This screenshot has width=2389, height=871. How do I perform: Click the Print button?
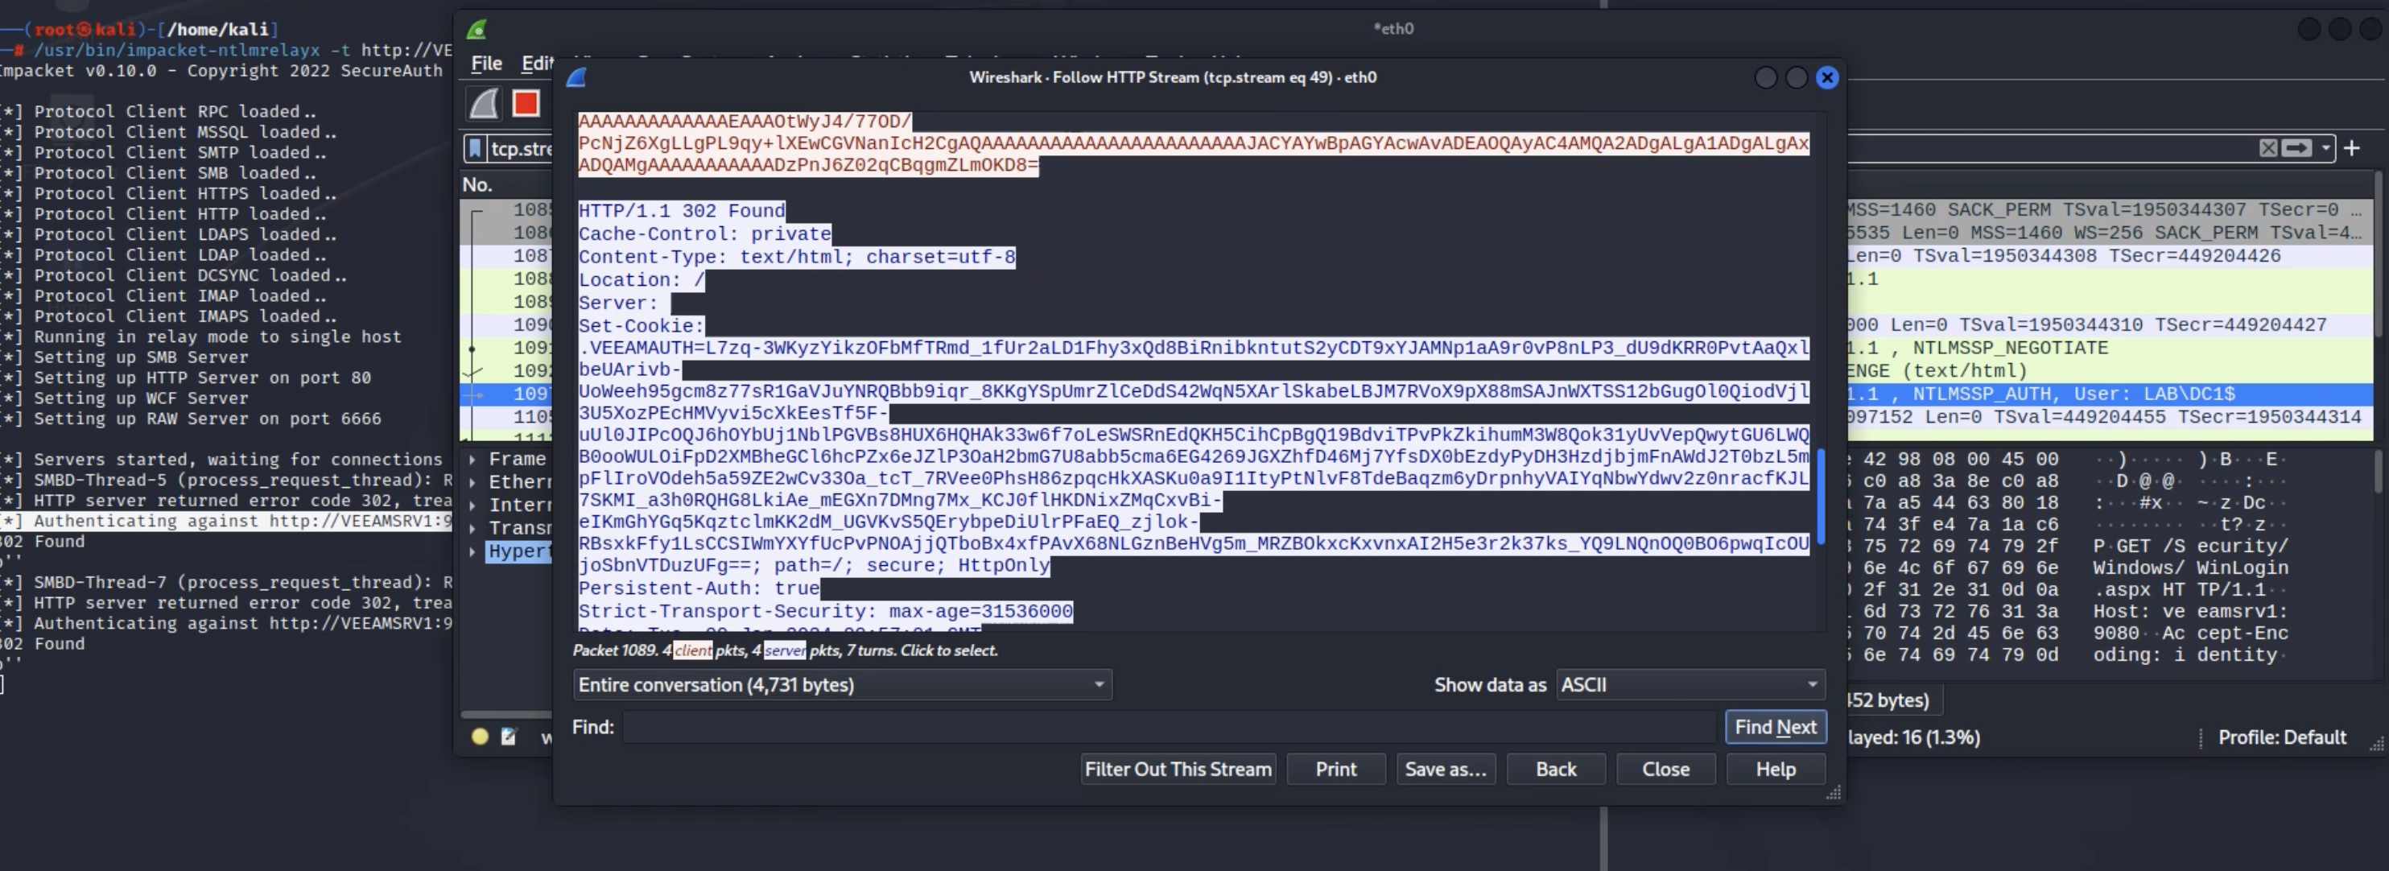[x=1335, y=769]
